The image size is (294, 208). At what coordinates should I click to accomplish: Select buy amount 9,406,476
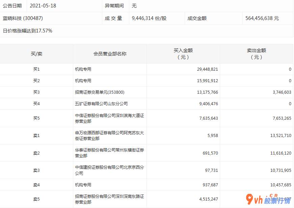click(209, 104)
